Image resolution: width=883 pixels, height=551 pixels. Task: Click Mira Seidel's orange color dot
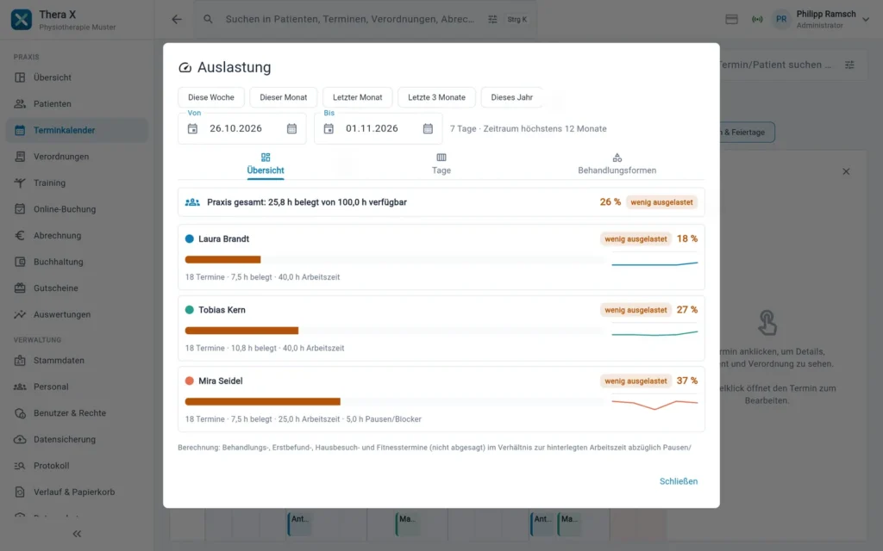coord(189,381)
